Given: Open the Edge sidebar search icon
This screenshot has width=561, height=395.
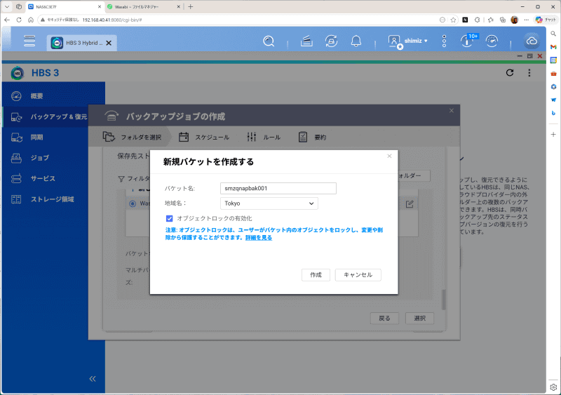Looking at the screenshot, I should [553, 34].
